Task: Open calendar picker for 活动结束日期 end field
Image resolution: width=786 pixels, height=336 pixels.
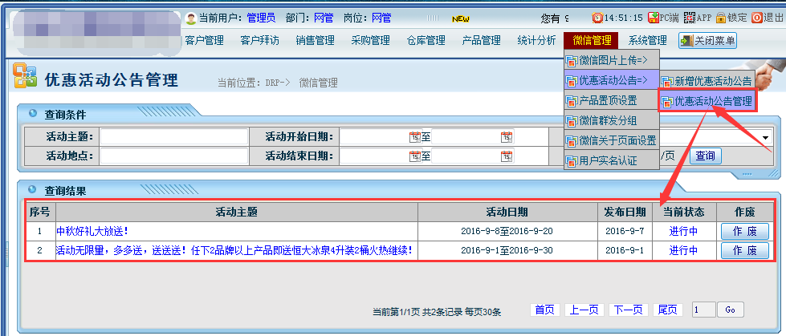Action: click(x=507, y=156)
